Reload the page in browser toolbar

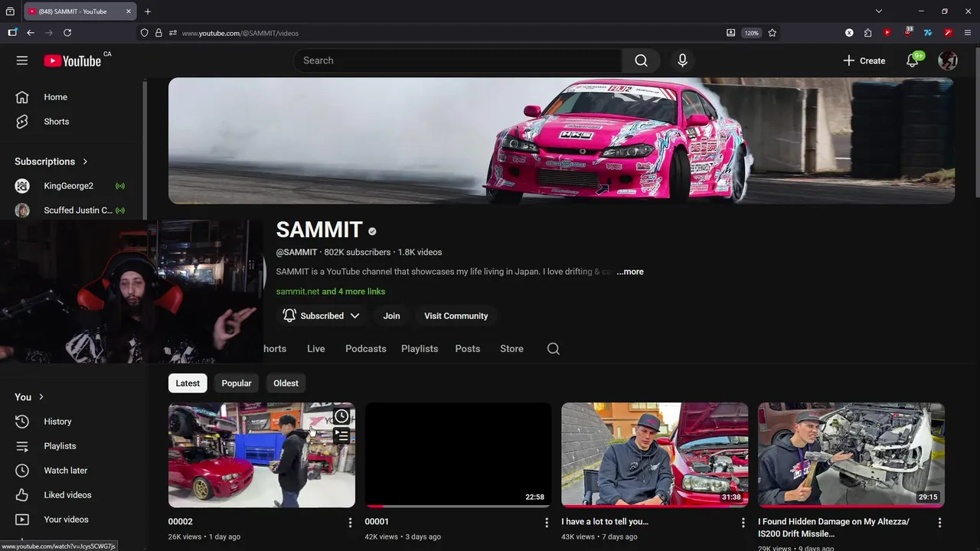point(67,33)
